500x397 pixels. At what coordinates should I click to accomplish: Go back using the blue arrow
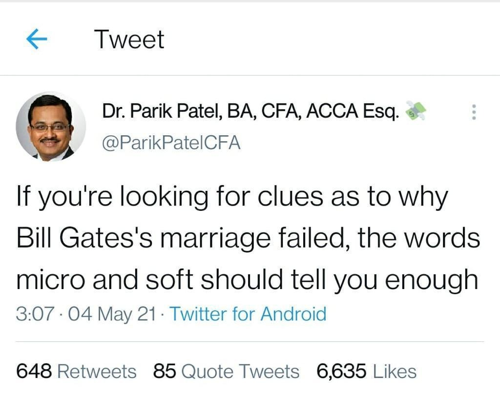(x=37, y=40)
